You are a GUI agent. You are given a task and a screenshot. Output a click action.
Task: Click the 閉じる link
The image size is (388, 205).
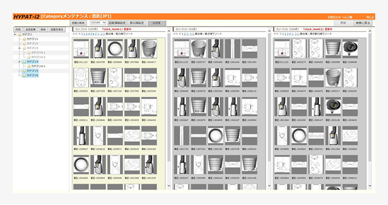(370, 17)
